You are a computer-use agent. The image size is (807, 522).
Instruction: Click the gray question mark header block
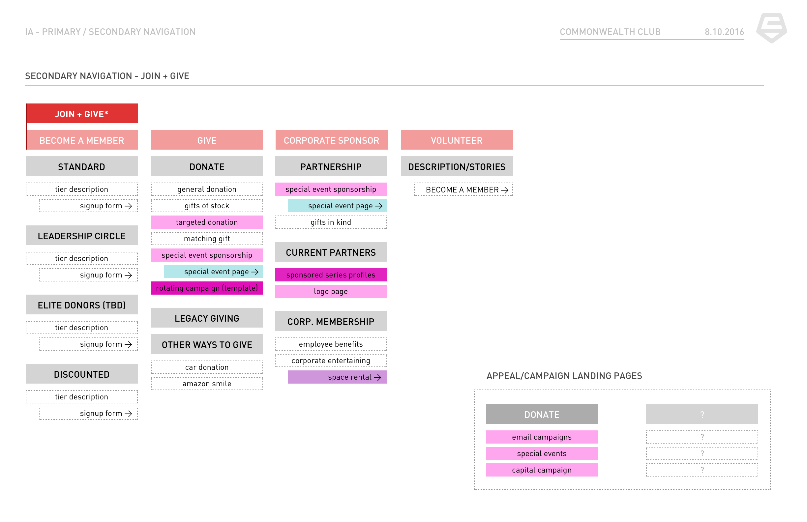pos(702,414)
